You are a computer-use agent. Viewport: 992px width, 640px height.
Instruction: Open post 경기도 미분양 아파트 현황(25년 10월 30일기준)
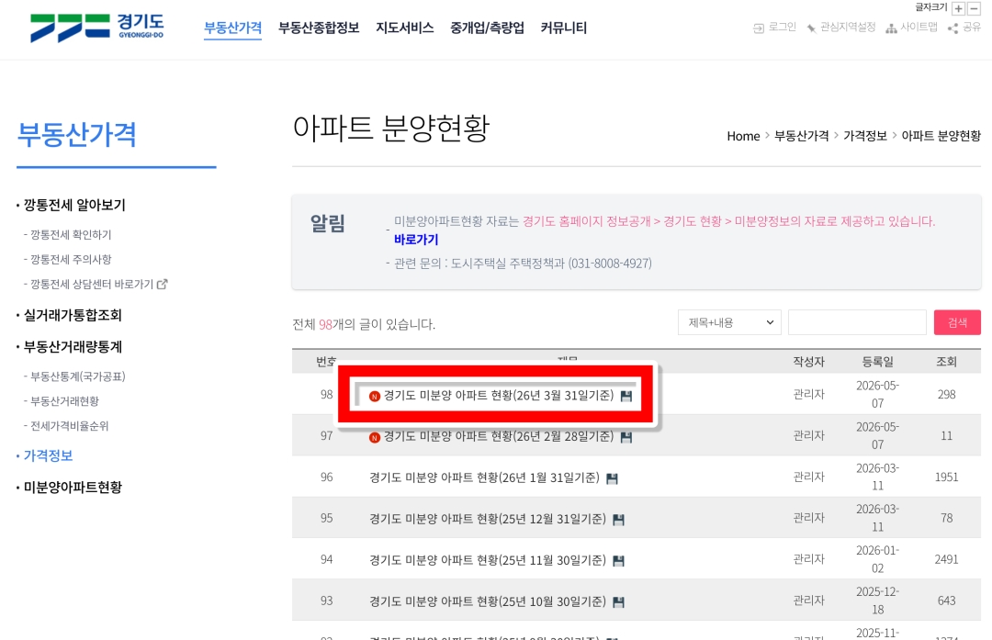(488, 601)
